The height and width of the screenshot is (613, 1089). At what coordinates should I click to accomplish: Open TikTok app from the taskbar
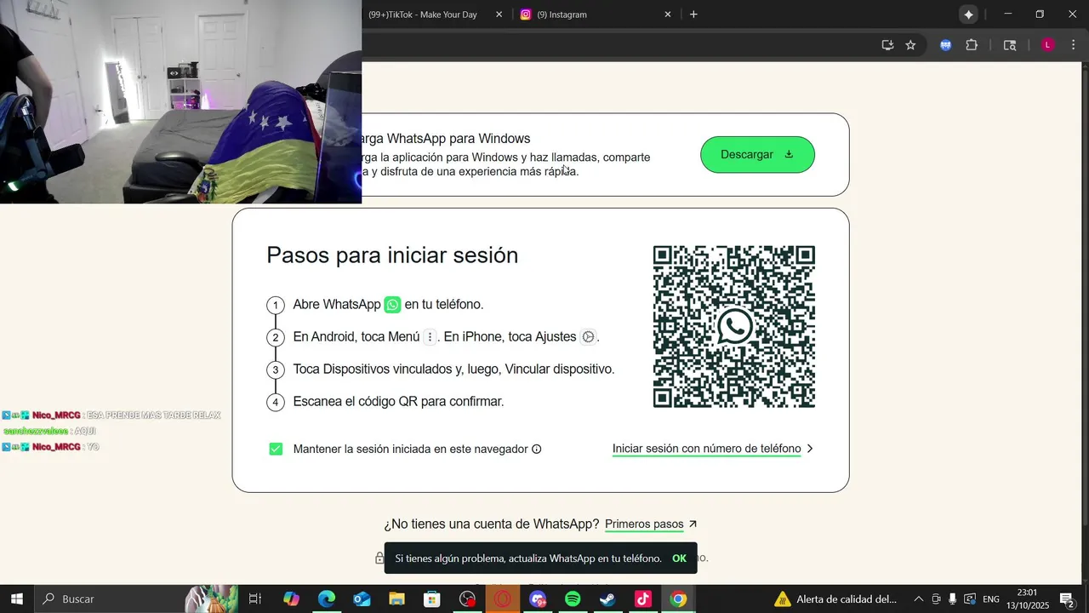point(643,599)
